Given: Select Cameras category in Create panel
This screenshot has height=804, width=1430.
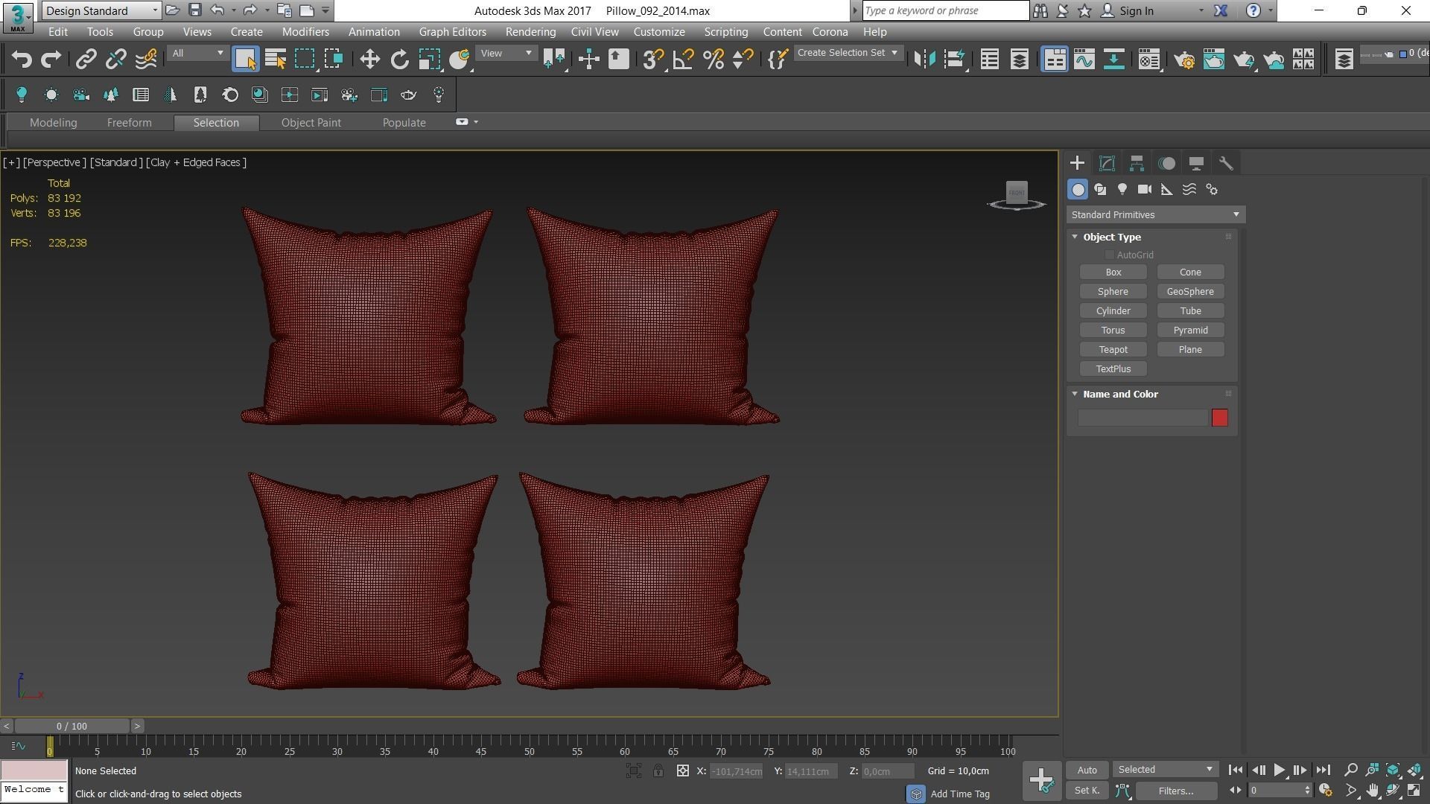Looking at the screenshot, I should pos(1145,190).
